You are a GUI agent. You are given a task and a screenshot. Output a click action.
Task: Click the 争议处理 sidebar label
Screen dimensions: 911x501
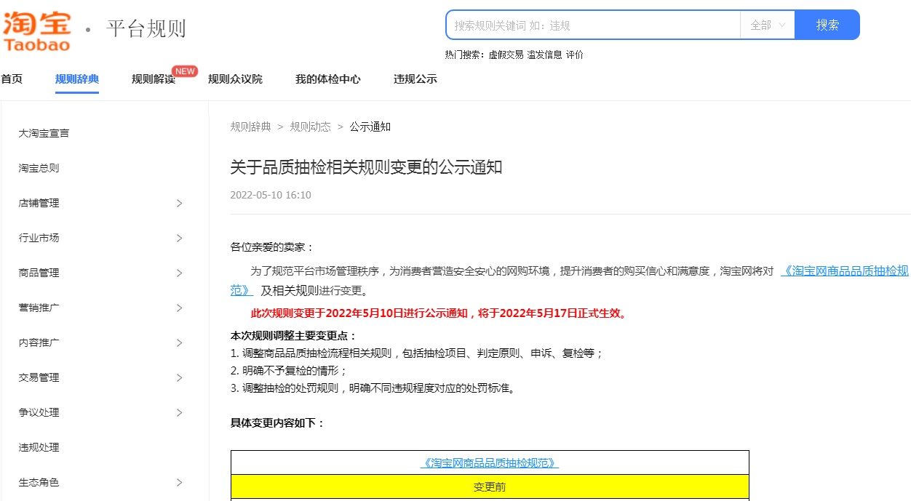coord(39,412)
